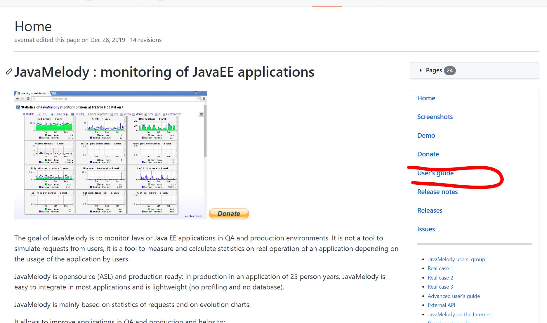Image resolution: width=547 pixels, height=323 pixels.
Task: Click the Donate button
Action: tap(229, 213)
